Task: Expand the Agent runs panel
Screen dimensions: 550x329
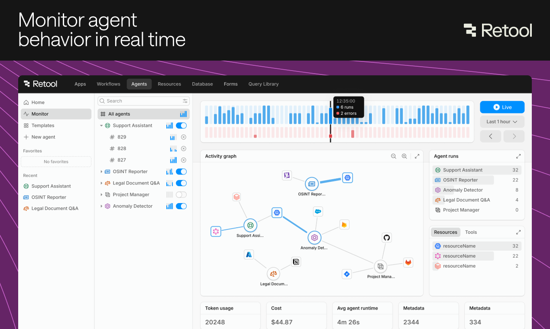Action: [x=518, y=156]
